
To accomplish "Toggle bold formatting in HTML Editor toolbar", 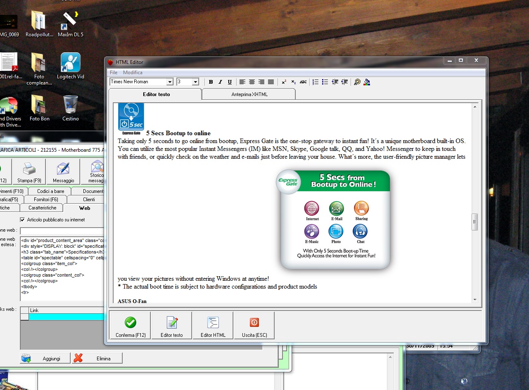I will pyautogui.click(x=211, y=82).
